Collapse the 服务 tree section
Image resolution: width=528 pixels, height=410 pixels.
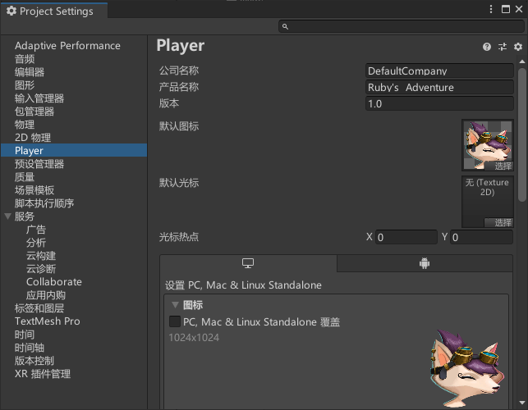point(7,216)
